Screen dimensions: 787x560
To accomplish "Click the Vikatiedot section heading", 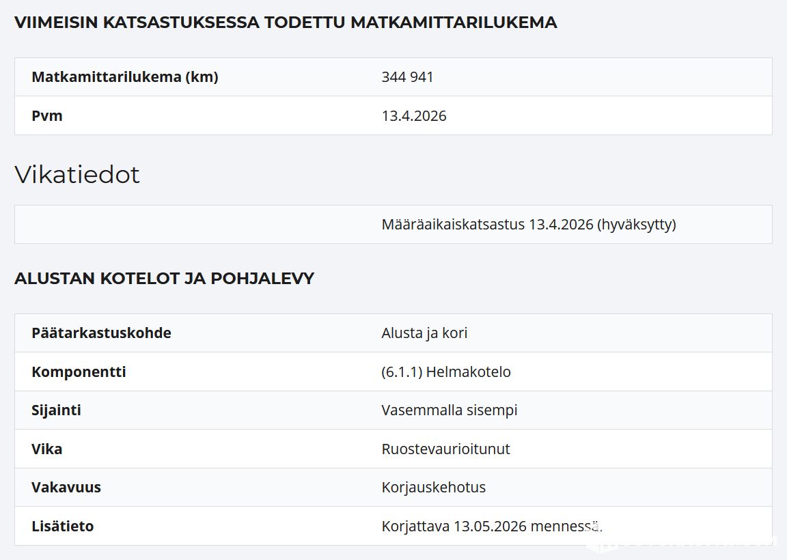I will point(77,175).
